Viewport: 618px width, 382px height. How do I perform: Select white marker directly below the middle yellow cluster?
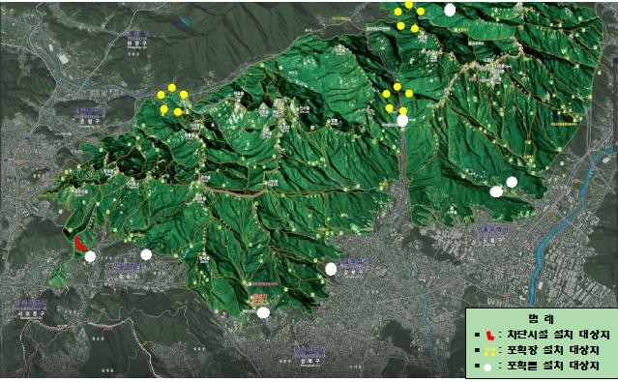pyautogui.click(x=402, y=121)
